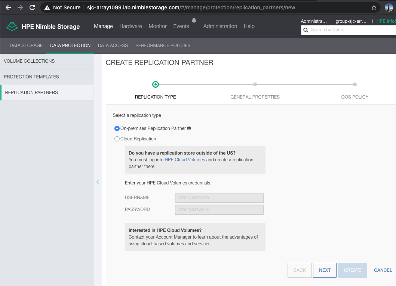Click the group-sjc-arr group name
This screenshot has height=286, width=396.
tap(351, 21)
